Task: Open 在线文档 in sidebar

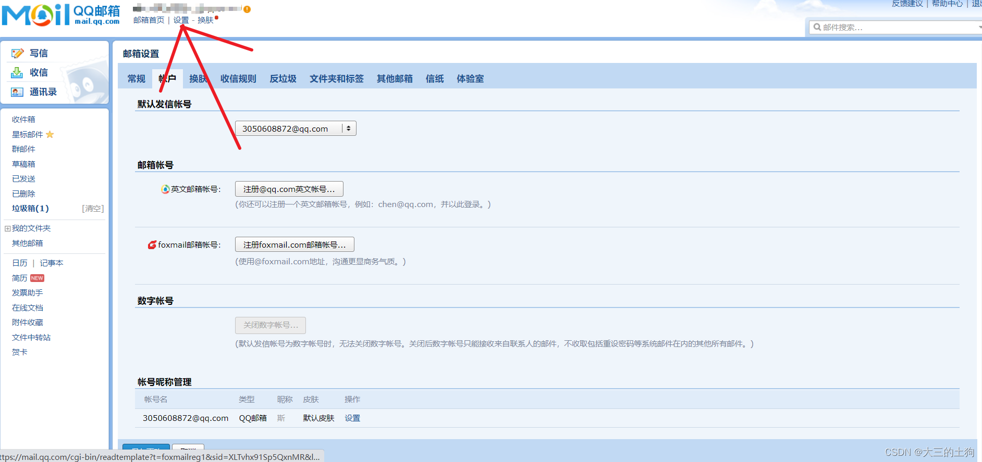Action: click(28, 307)
